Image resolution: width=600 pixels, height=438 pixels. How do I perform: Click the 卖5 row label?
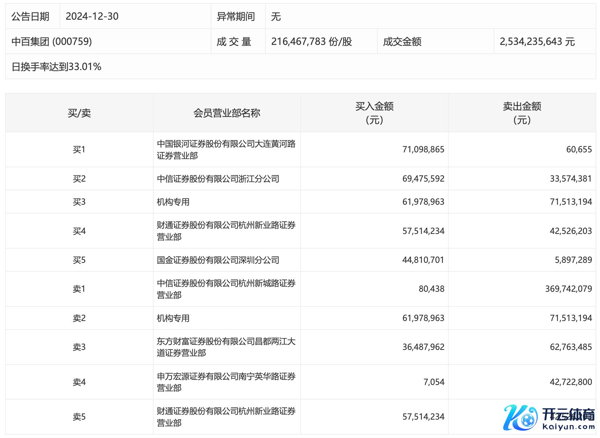coord(79,417)
